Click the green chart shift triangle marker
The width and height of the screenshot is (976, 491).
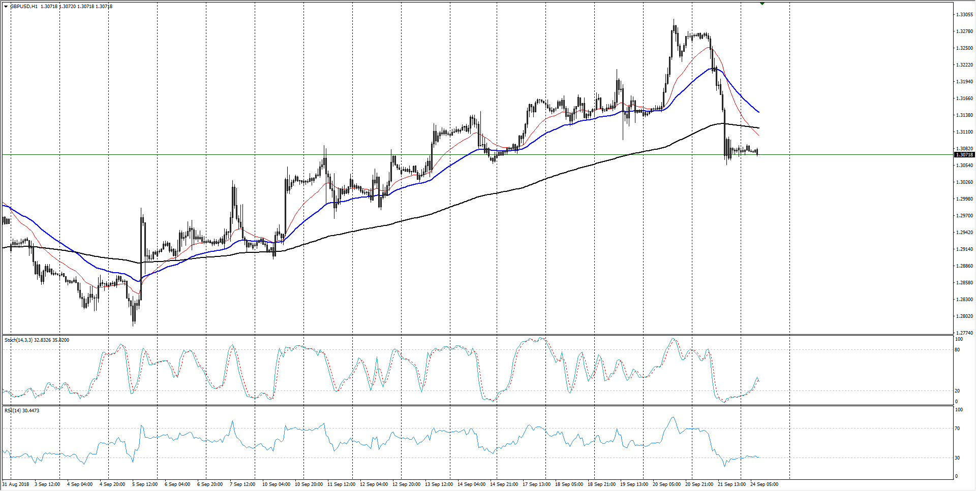pos(762,4)
